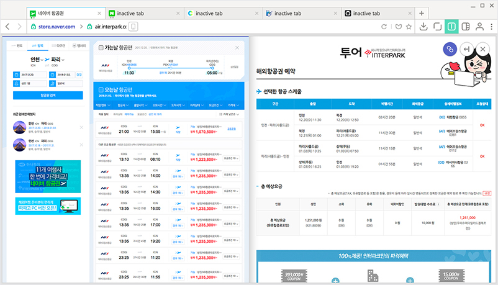Open a new browser tab
Viewport: 498px width, 285px height.
[x=422, y=13]
